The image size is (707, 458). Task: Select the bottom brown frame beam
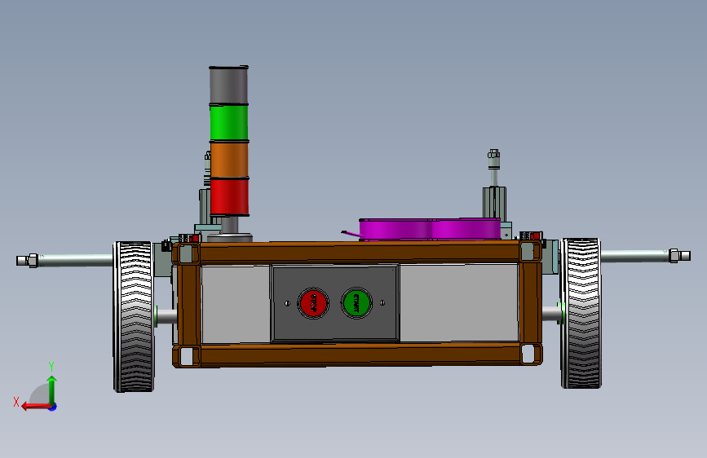[360, 355]
